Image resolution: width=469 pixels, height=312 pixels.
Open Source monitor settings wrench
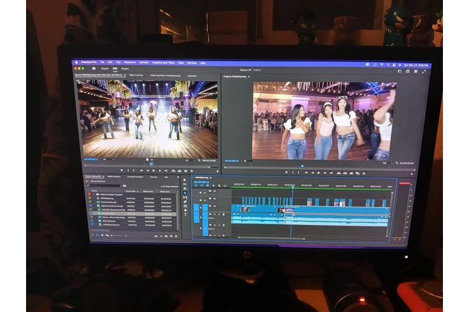pos(199,161)
